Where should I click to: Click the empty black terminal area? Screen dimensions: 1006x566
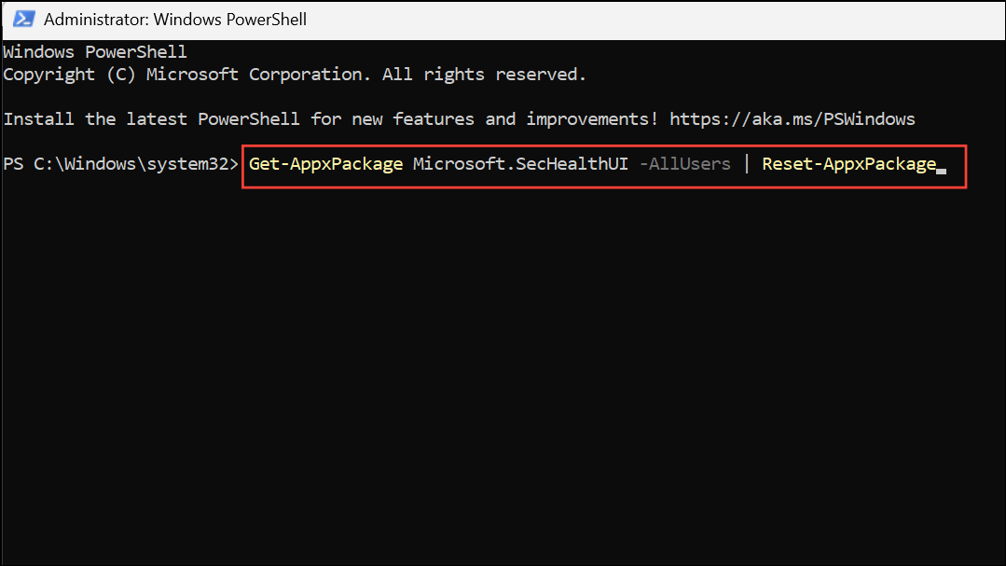[x=503, y=373]
